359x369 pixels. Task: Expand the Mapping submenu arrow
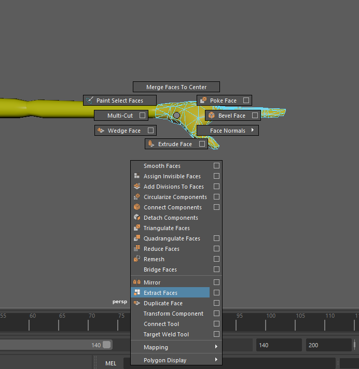coord(216,346)
